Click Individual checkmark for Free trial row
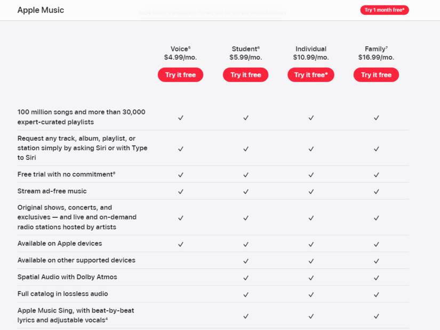Viewport: 440px width, 330px height. coord(311,175)
